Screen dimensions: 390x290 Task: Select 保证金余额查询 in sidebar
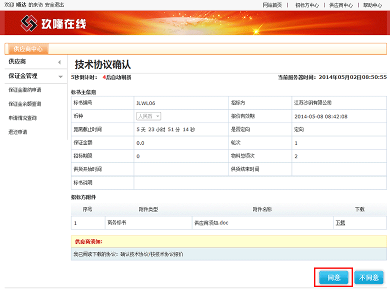tap(24, 104)
